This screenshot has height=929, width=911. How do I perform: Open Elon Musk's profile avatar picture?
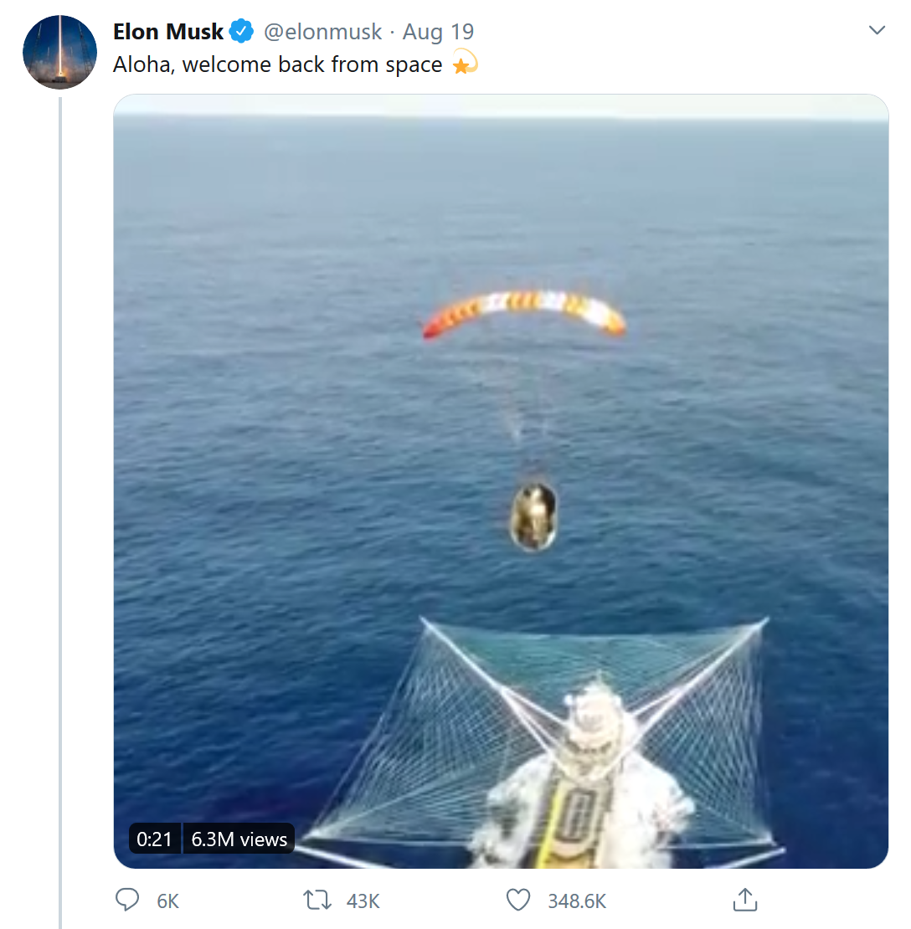(x=59, y=52)
